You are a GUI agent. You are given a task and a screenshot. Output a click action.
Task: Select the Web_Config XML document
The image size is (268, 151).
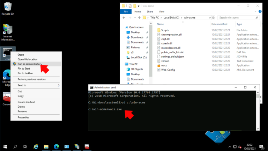[168, 70]
